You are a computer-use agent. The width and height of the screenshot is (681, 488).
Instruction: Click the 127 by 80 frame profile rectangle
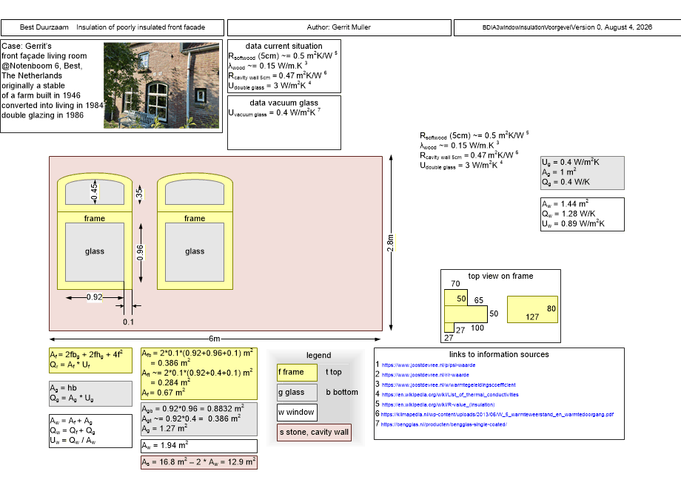coord(532,310)
